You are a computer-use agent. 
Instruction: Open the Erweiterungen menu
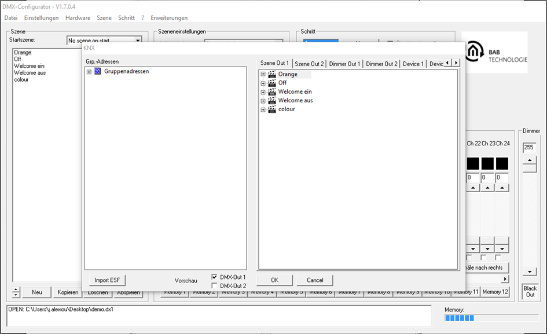point(169,18)
